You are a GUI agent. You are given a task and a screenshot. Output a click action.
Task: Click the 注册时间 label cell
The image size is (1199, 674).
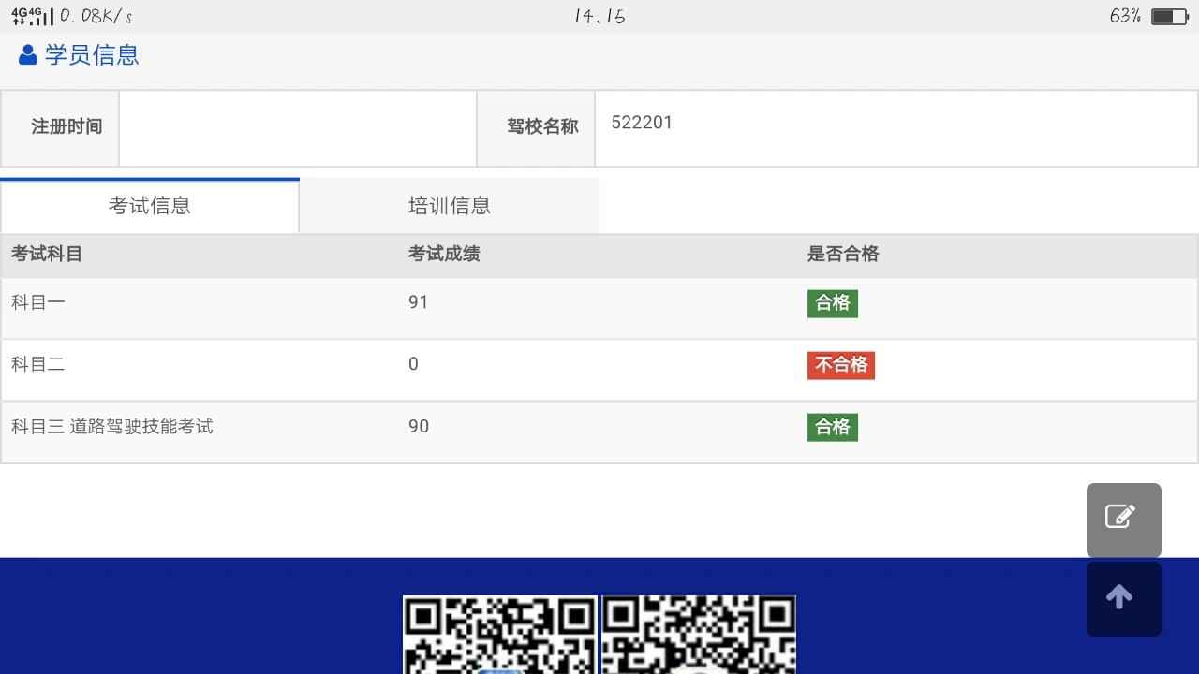coord(60,128)
